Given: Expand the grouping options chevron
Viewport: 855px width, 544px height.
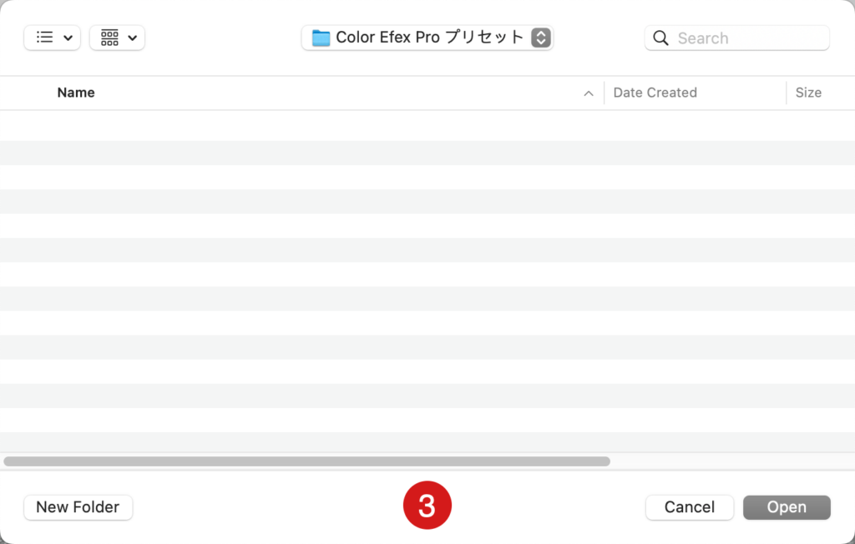Looking at the screenshot, I should pos(132,38).
